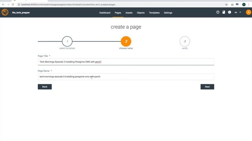The image size is (252, 141).
Task: Jump to step 1 select template
Action: pos(67,41)
